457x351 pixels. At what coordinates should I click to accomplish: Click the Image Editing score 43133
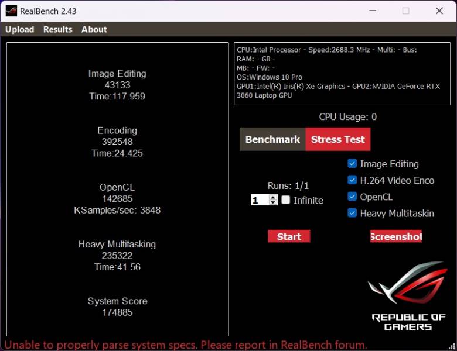pyautogui.click(x=117, y=85)
